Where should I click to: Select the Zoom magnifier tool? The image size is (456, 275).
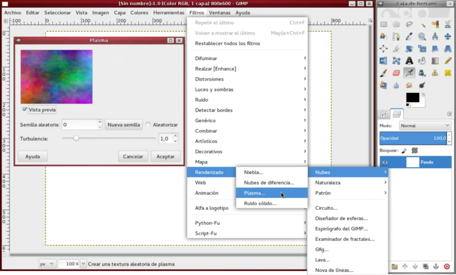(422, 36)
